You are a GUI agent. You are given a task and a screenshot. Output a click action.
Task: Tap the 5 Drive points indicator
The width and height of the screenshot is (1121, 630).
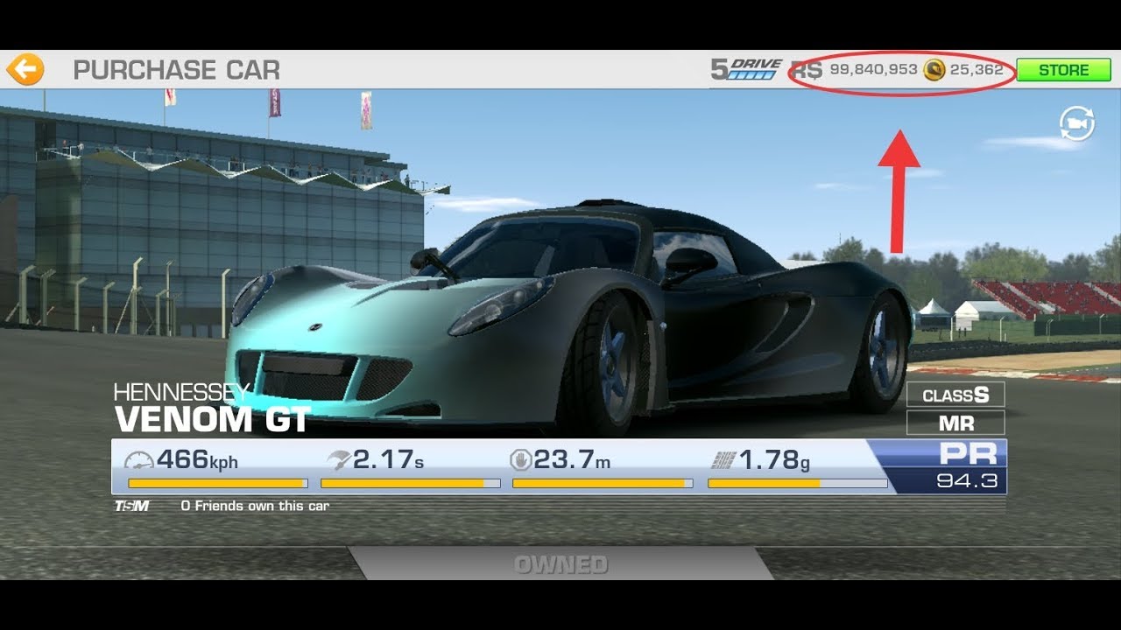[744, 70]
